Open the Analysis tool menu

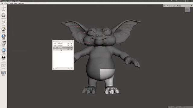(x=4, y=50)
